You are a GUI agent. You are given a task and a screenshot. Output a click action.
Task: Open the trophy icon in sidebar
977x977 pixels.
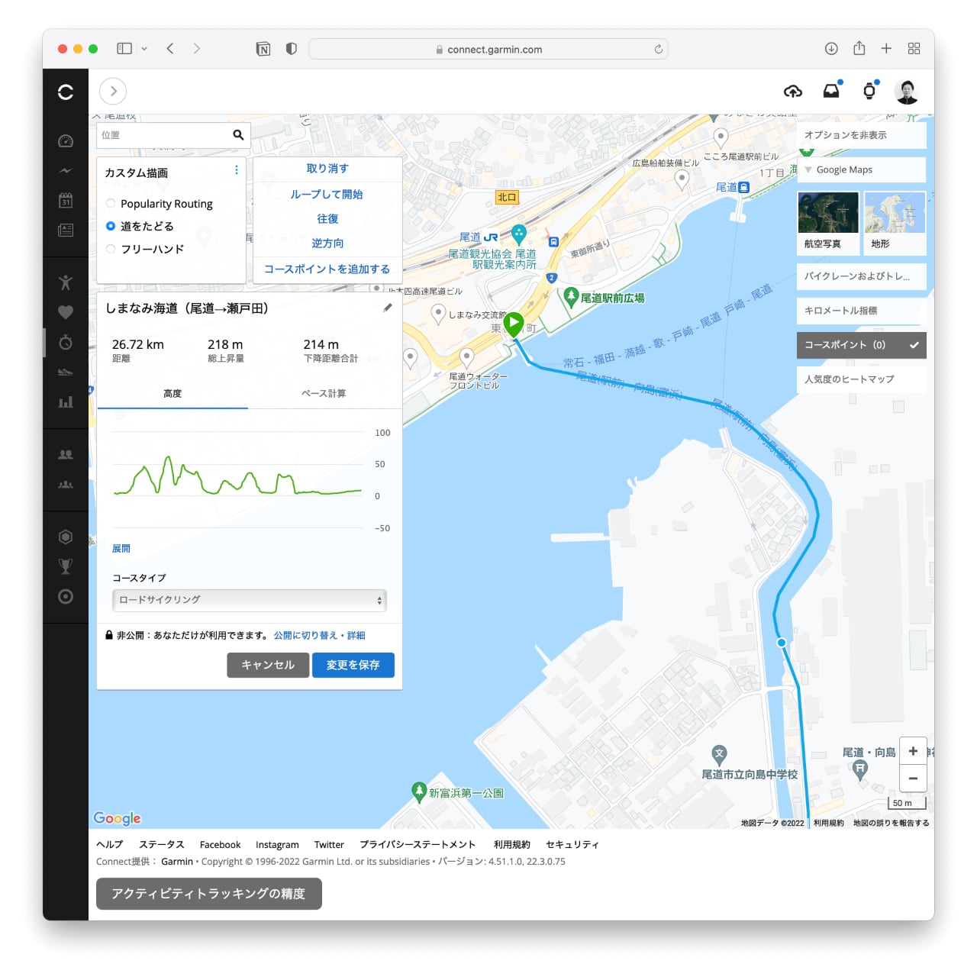coord(66,566)
